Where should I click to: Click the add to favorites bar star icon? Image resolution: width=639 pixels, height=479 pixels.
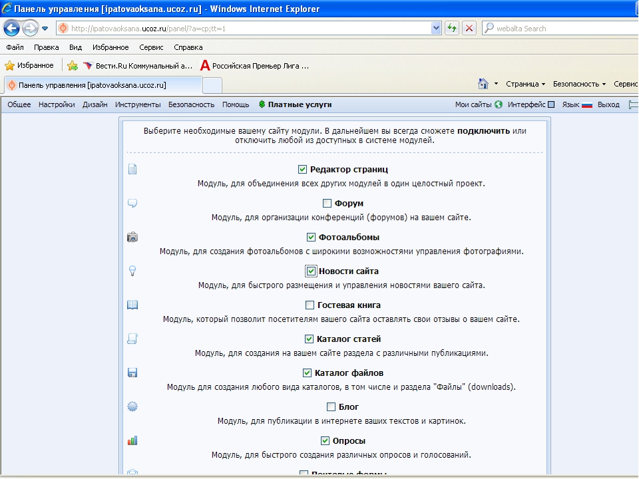pos(73,66)
